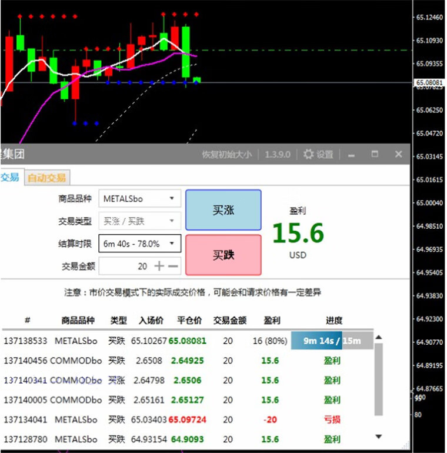
Task: Click the 买跌 buy-down button
Action: coord(223,255)
